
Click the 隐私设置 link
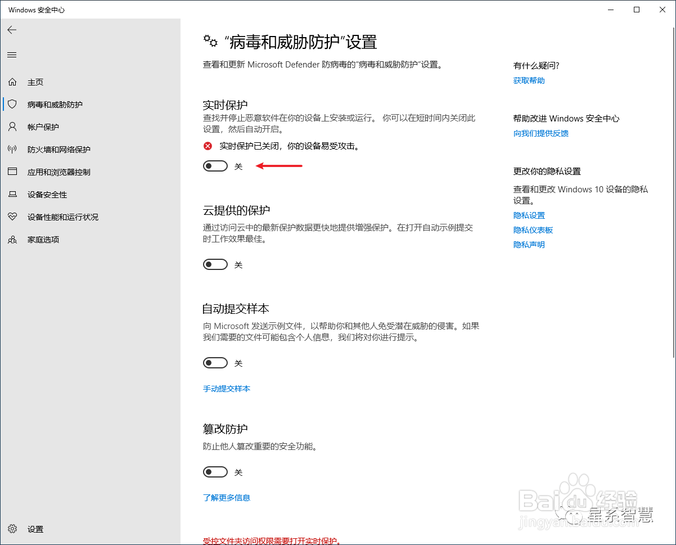click(x=529, y=215)
